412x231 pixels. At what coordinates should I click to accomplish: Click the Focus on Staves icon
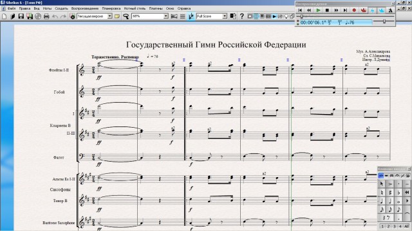pyautogui.click(x=183, y=16)
